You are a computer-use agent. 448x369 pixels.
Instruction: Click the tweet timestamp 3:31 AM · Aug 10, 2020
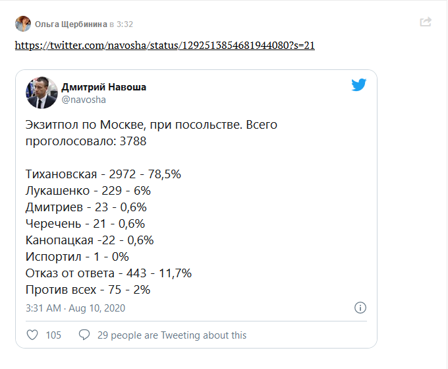(x=75, y=308)
